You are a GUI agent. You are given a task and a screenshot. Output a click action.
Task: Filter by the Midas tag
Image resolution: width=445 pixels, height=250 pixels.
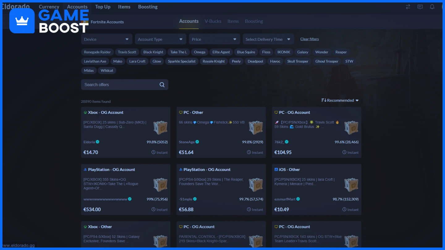point(89,71)
